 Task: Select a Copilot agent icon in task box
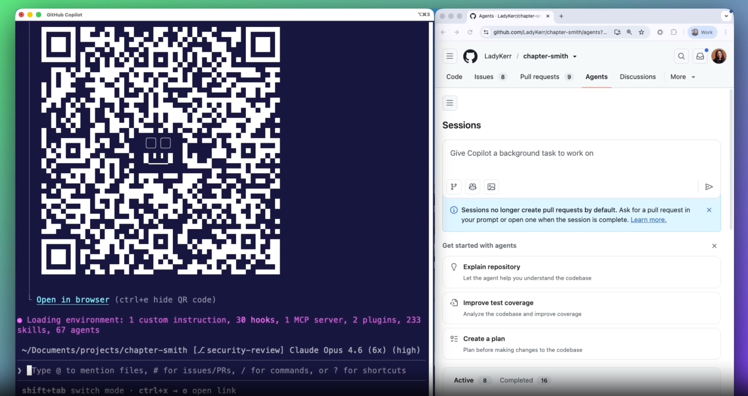click(473, 187)
